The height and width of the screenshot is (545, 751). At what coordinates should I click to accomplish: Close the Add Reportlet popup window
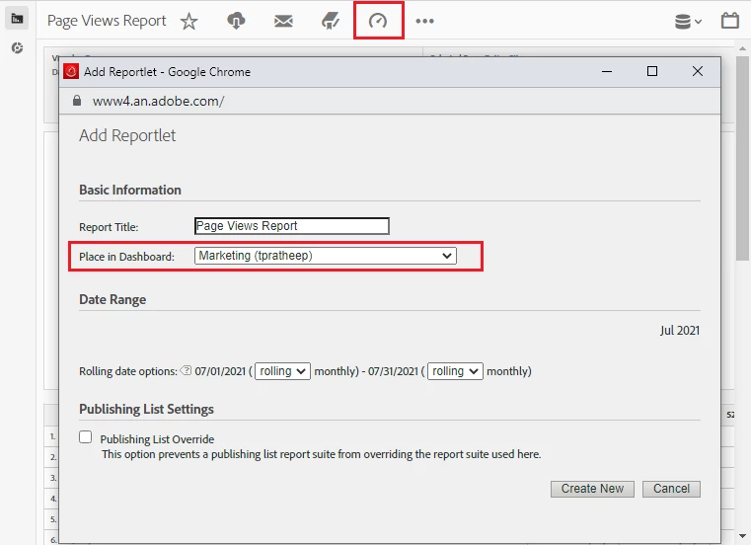pyautogui.click(x=698, y=71)
